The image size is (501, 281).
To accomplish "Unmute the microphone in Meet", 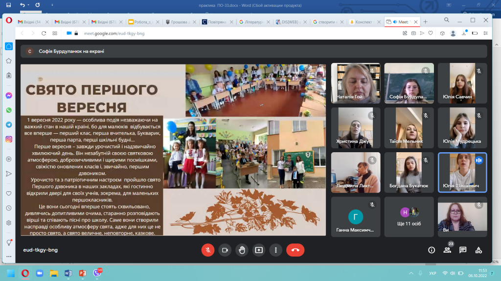I will click(208, 250).
